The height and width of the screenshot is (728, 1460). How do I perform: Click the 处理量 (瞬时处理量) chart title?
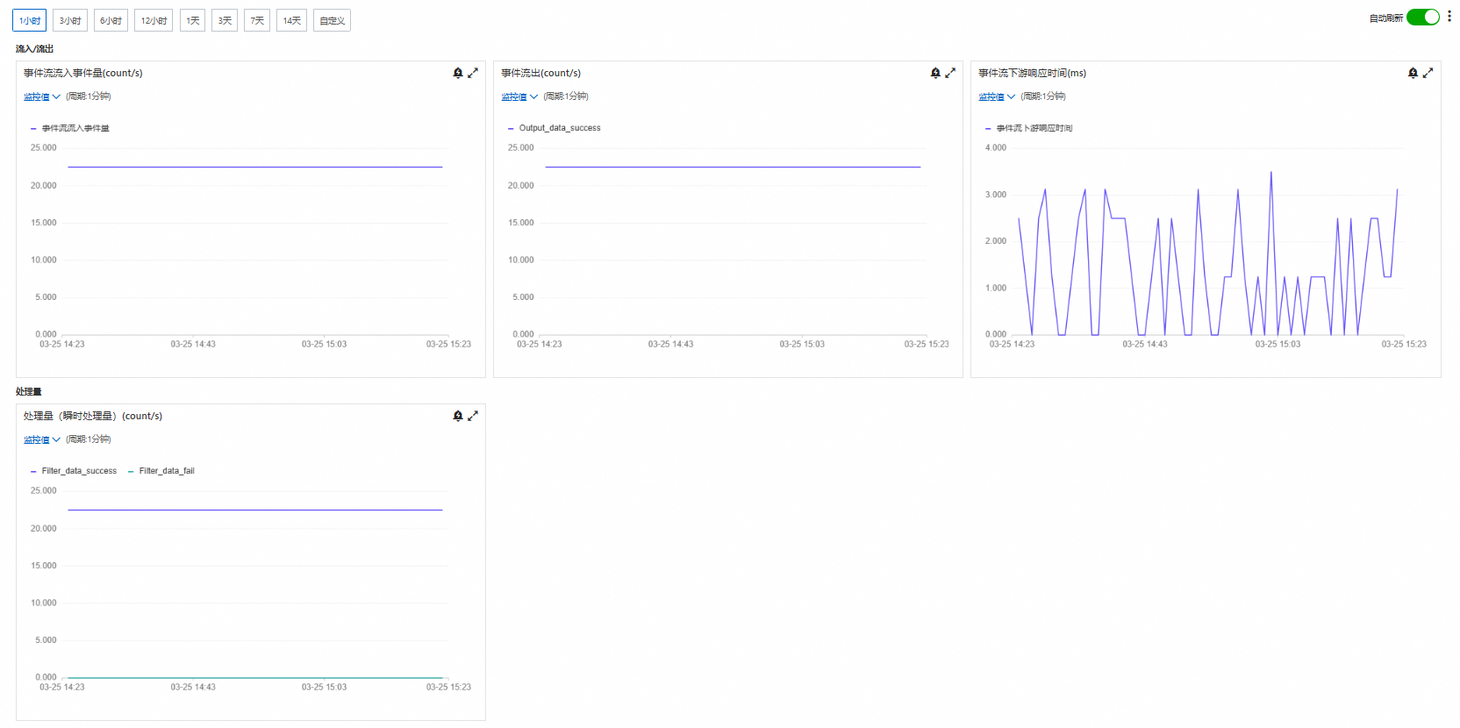click(93, 416)
